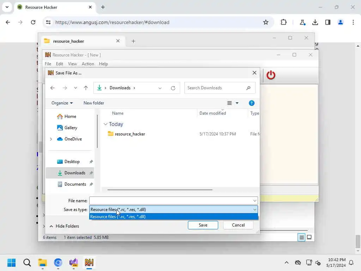
Task: Click Downloads in the address breadcrumb
Action: (120, 88)
